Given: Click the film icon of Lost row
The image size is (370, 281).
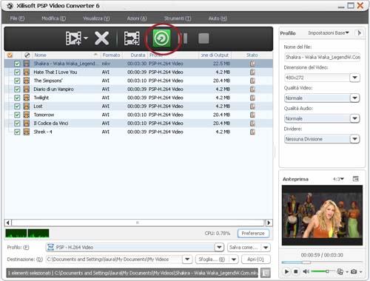Looking at the screenshot, I should [27, 106].
